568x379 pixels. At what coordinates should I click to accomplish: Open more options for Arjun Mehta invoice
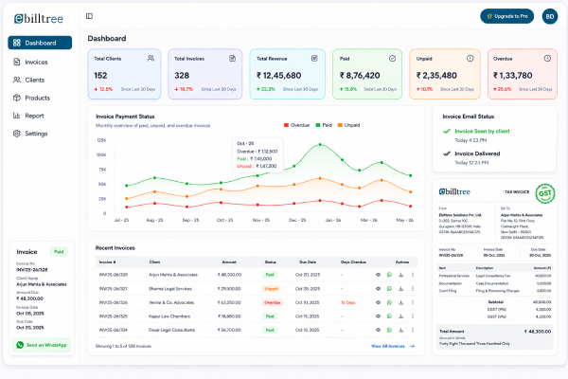click(x=413, y=275)
